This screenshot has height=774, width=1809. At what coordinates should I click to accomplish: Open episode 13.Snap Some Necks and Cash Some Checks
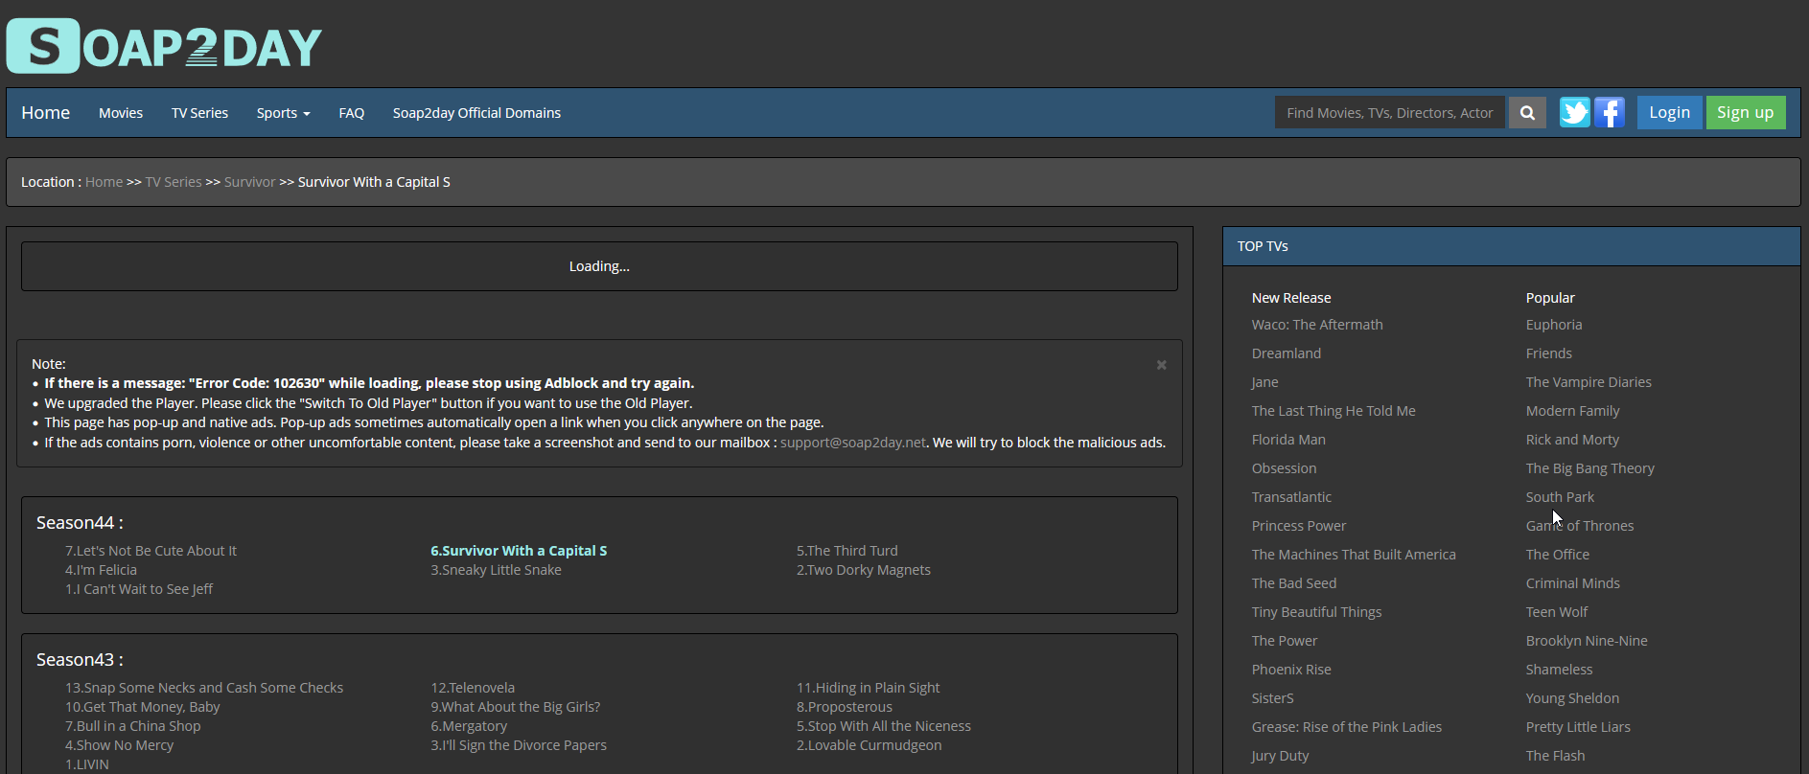pos(204,688)
